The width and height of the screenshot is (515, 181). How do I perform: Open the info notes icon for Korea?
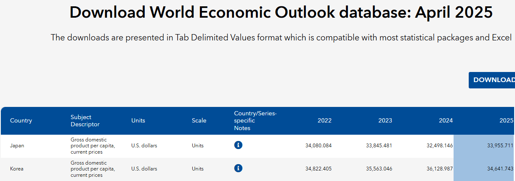(238, 168)
